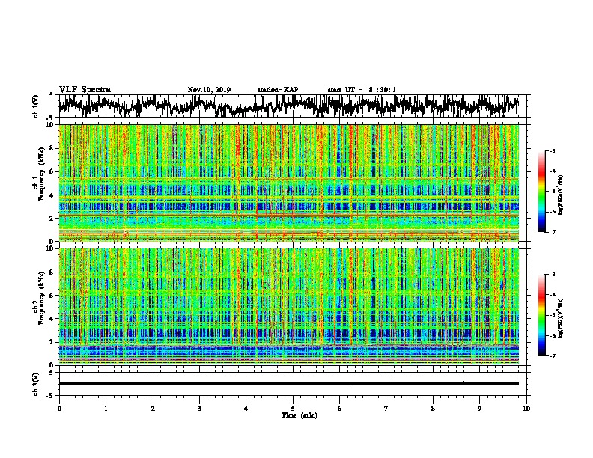Click the flat ch.3 voltage trace
The height and width of the screenshot is (458, 593).
(288, 383)
